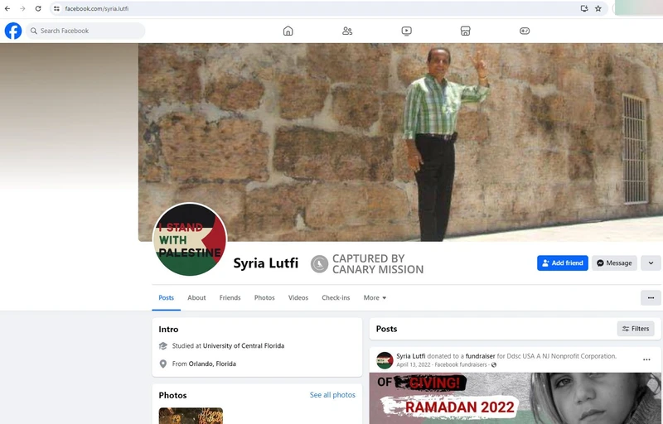The height and width of the screenshot is (424, 663).
Task: Open the Gaming icon in top navigation
Action: pyautogui.click(x=525, y=31)
